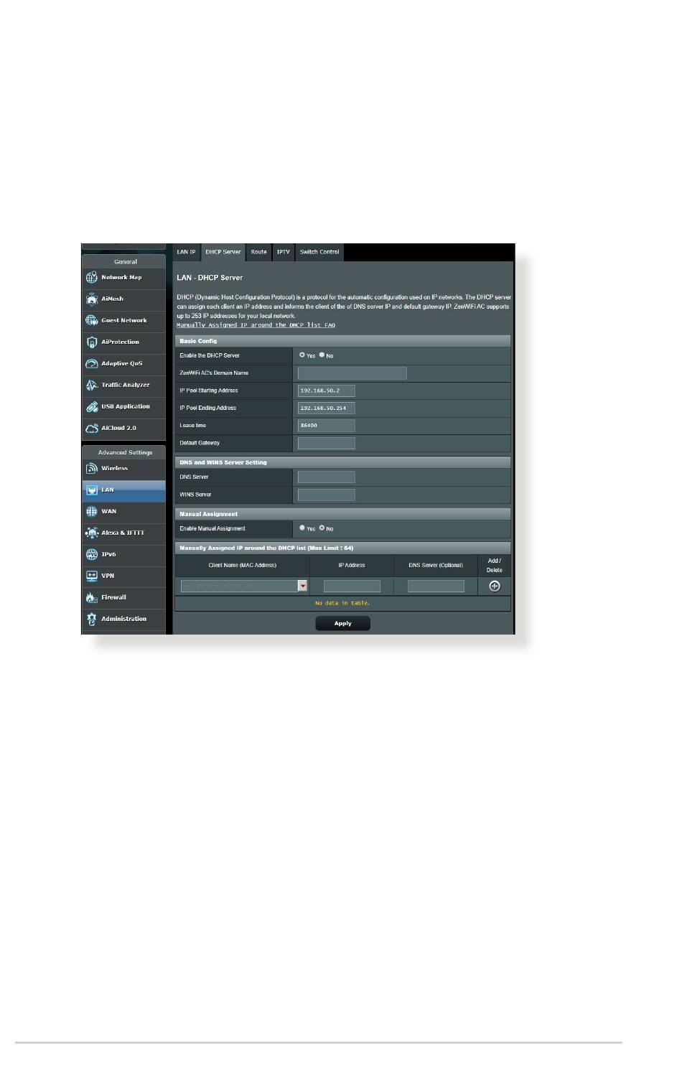This screenshot has width=682, height=1066.
Task: Click the AiMesh sidebar icon
Action: (x=91, y=299)
